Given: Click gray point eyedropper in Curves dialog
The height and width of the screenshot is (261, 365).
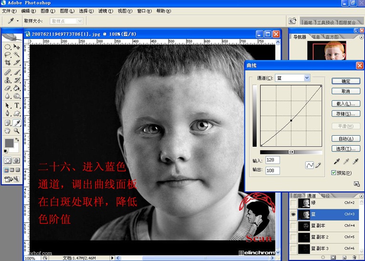Looking at the screenshot, I should [x=346, y=161].
